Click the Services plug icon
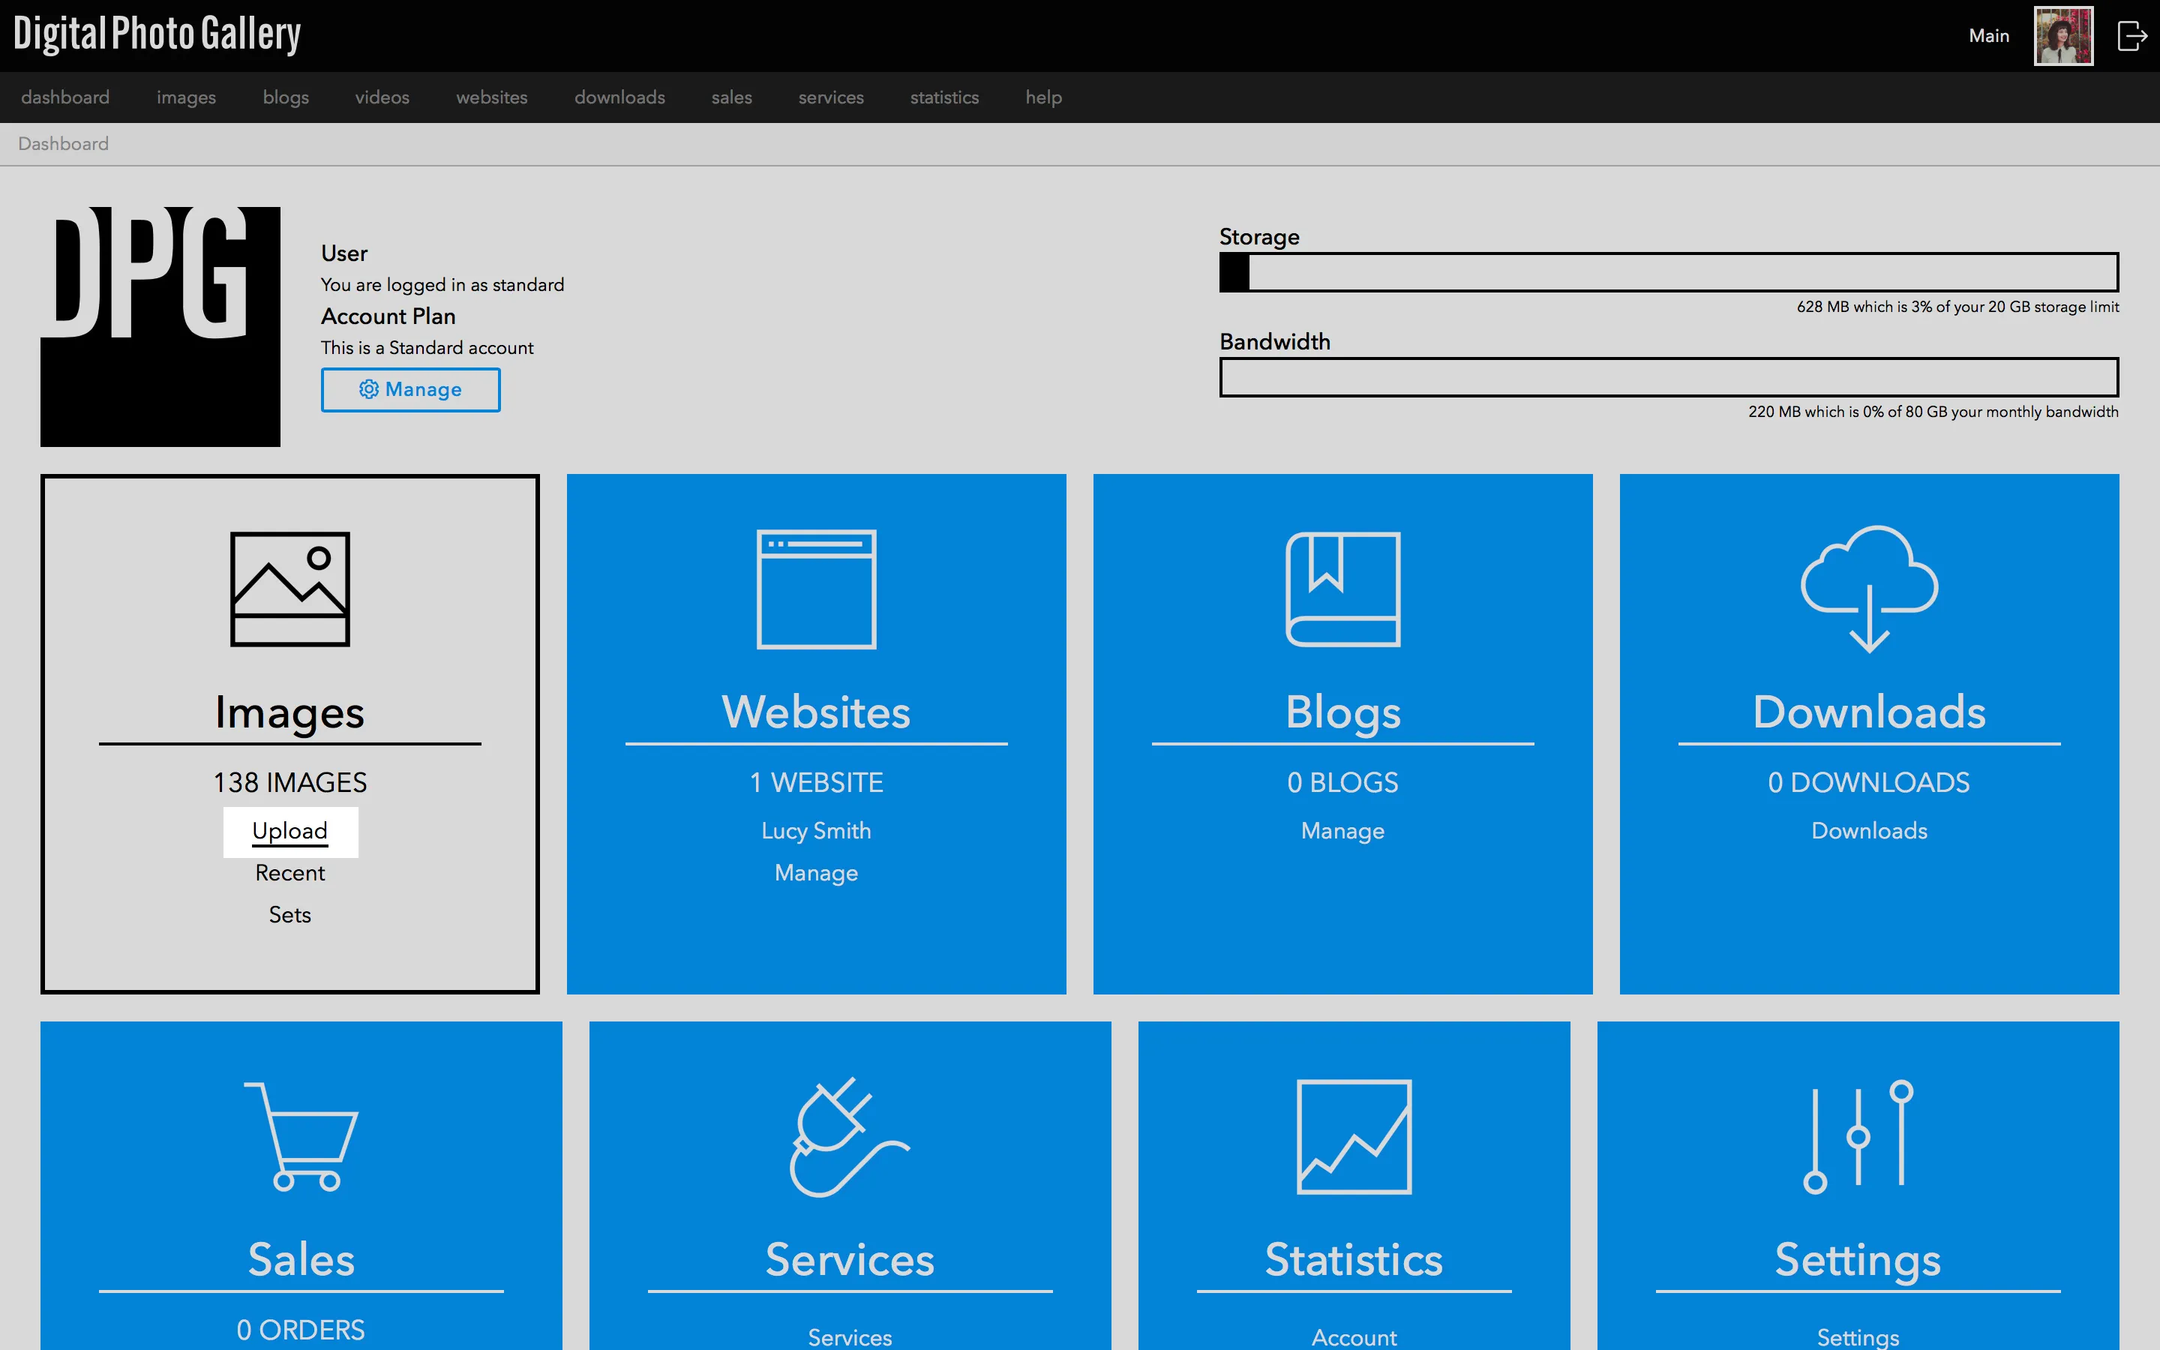This screenshot has width=2160, height=1350. [849, 1135]
